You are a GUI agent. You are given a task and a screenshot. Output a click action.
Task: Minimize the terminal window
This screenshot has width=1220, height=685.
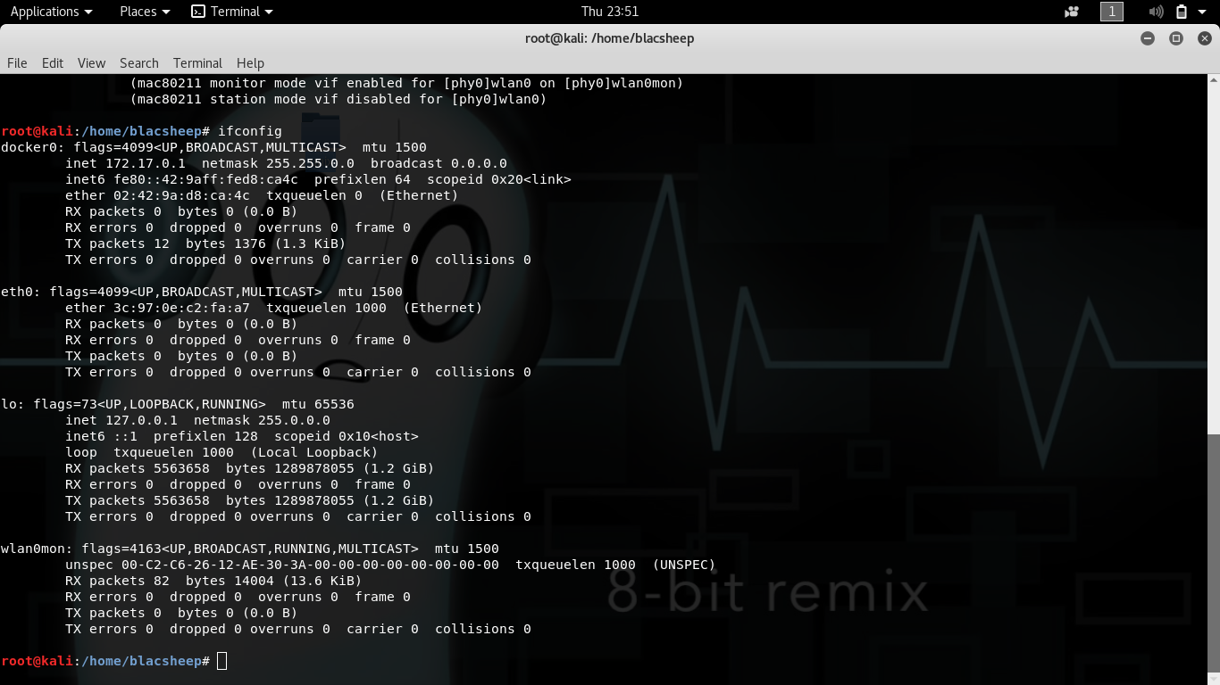point(1148,38)
